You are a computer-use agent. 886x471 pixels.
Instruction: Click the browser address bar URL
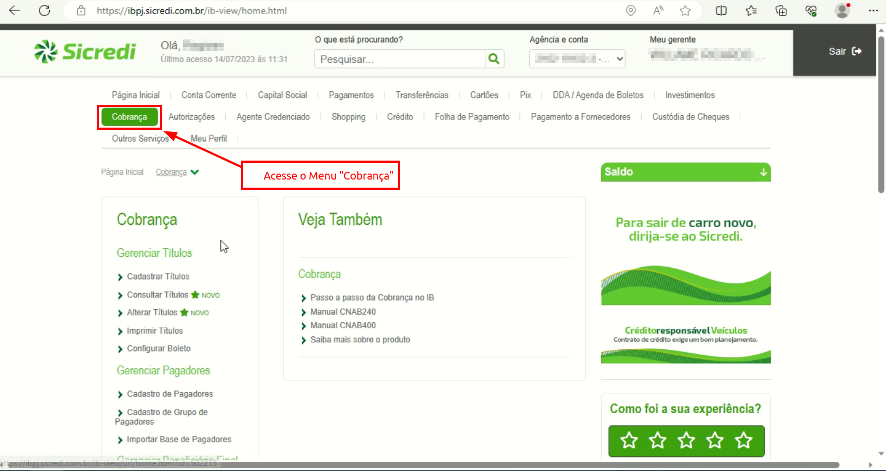192,10
